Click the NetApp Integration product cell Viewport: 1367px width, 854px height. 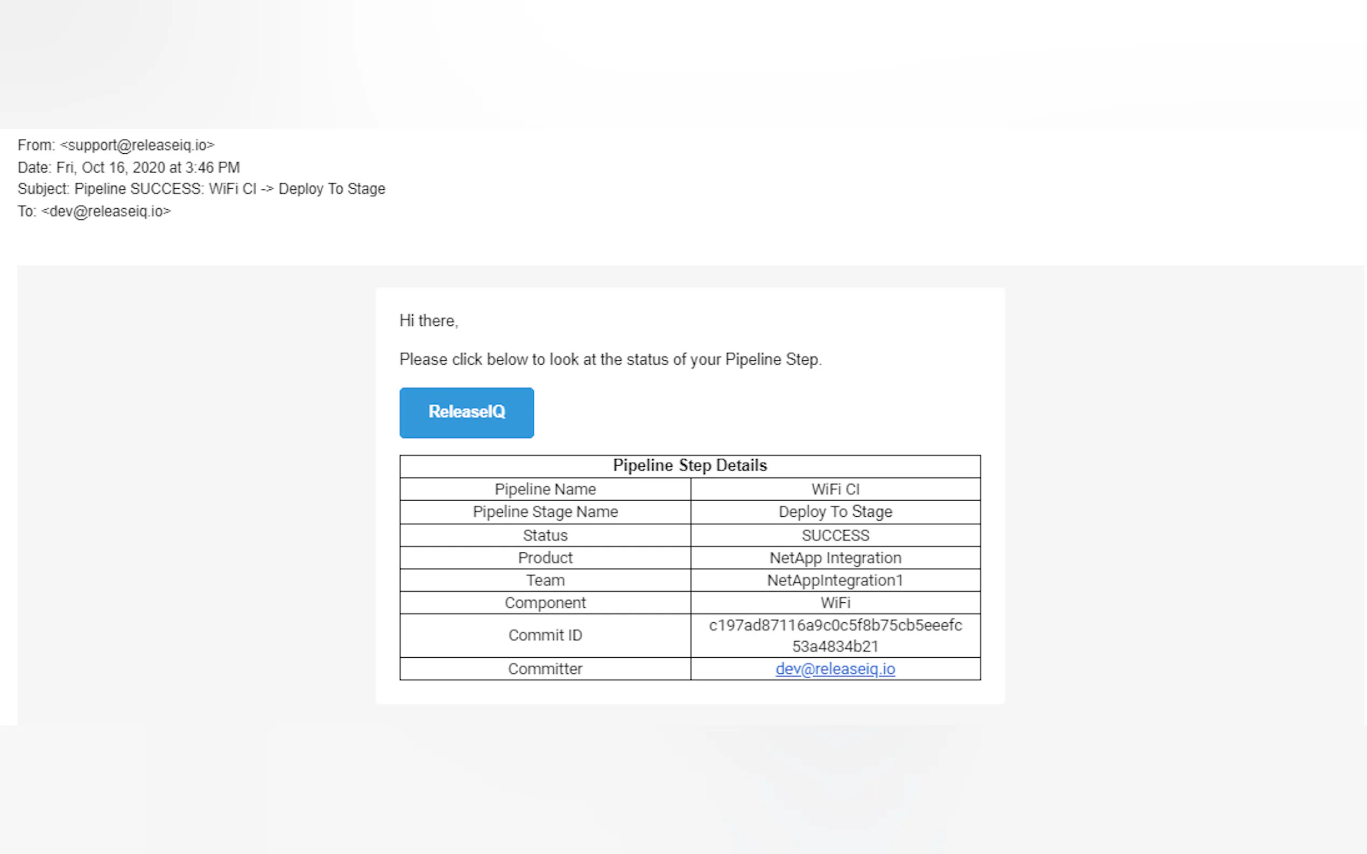pyautogui.click(x=835, y=558)
